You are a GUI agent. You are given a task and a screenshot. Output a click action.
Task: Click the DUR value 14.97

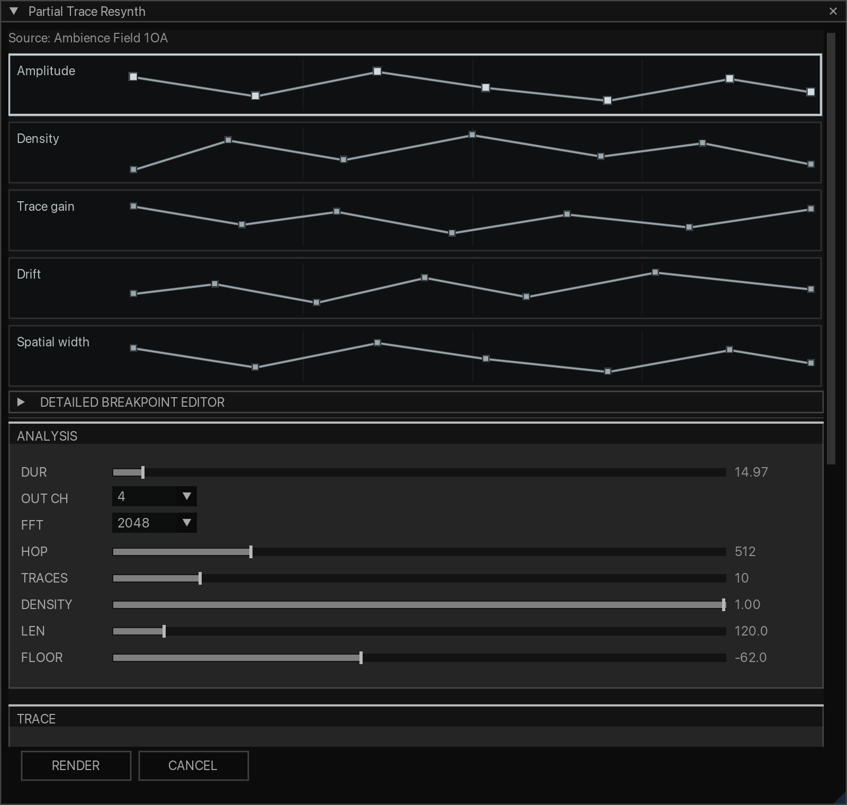(x=751, y=472)
